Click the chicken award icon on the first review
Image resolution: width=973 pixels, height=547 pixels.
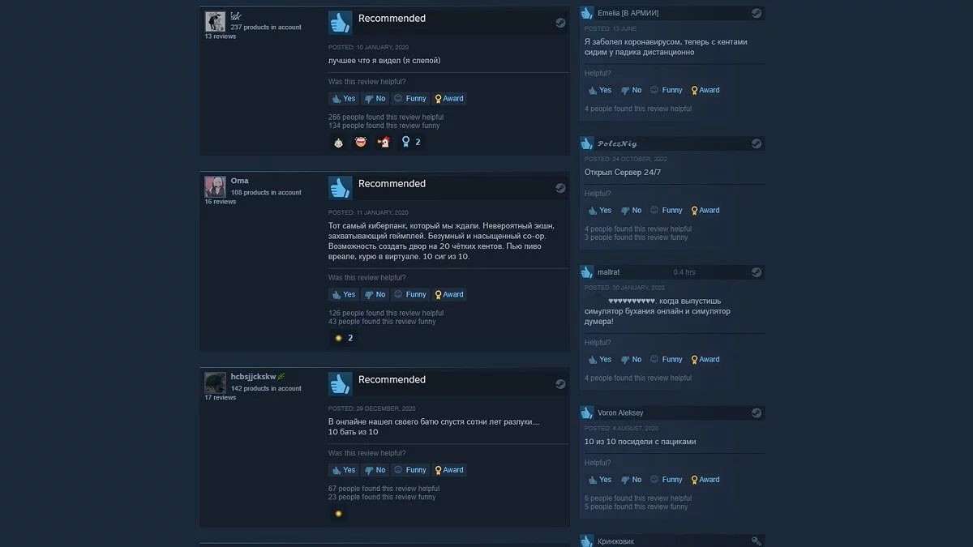pos(384,142)
